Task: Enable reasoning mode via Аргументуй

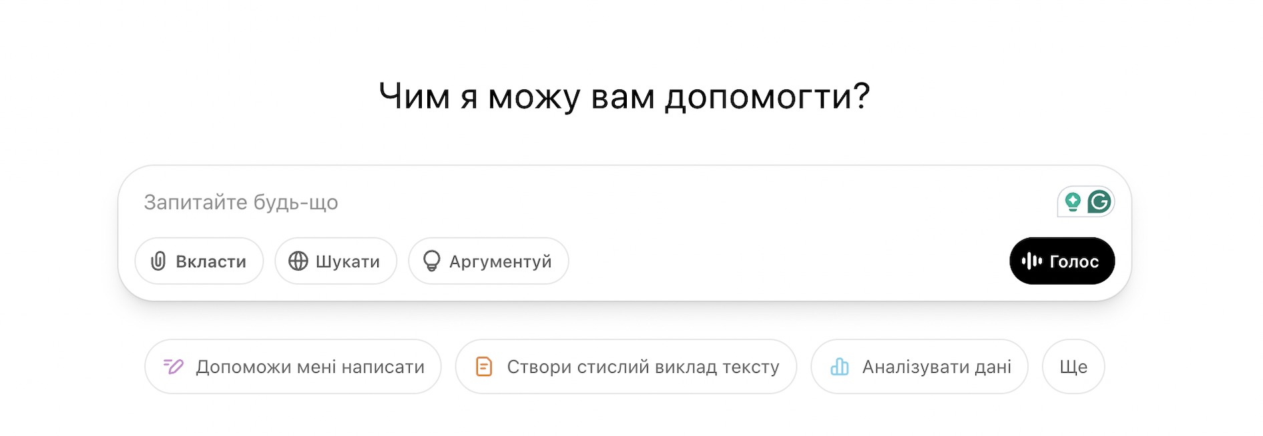Action: click(x=488, y=261)
